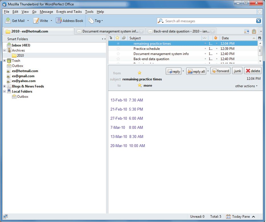Expand the Blogs & News Feeds node
Image resolution: width=266 pixels, height=222 pixels.
4,86
